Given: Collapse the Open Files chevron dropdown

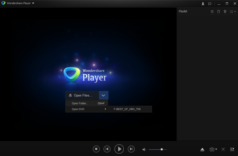Looking at the screenshot, I should 104,95.
